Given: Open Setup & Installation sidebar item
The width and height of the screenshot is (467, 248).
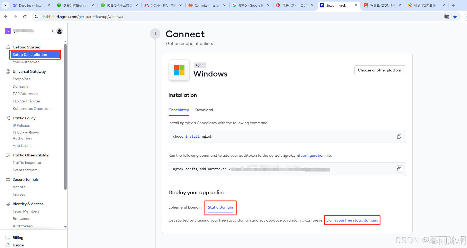Looking at the screenshot, I should pos(35,55).
